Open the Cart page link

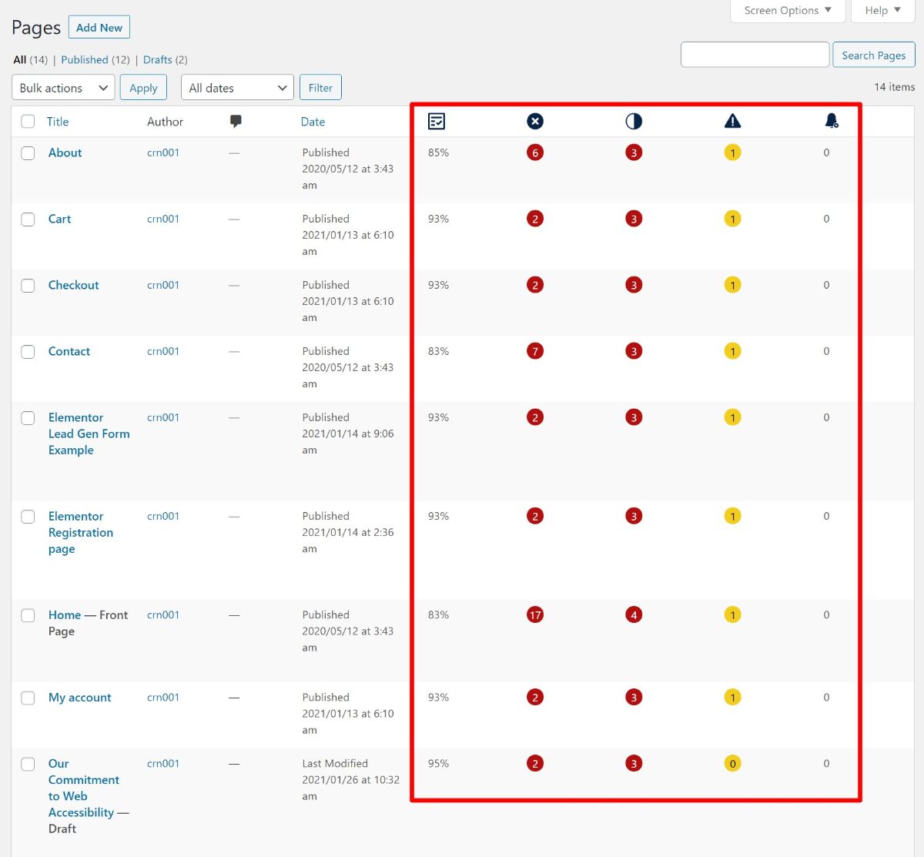(x=59, y=219)
